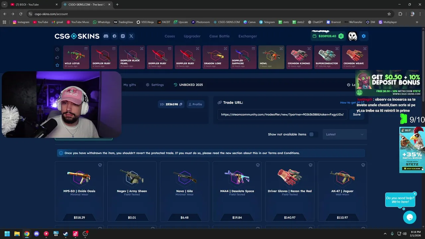Save the trade URL

[357, 115]
